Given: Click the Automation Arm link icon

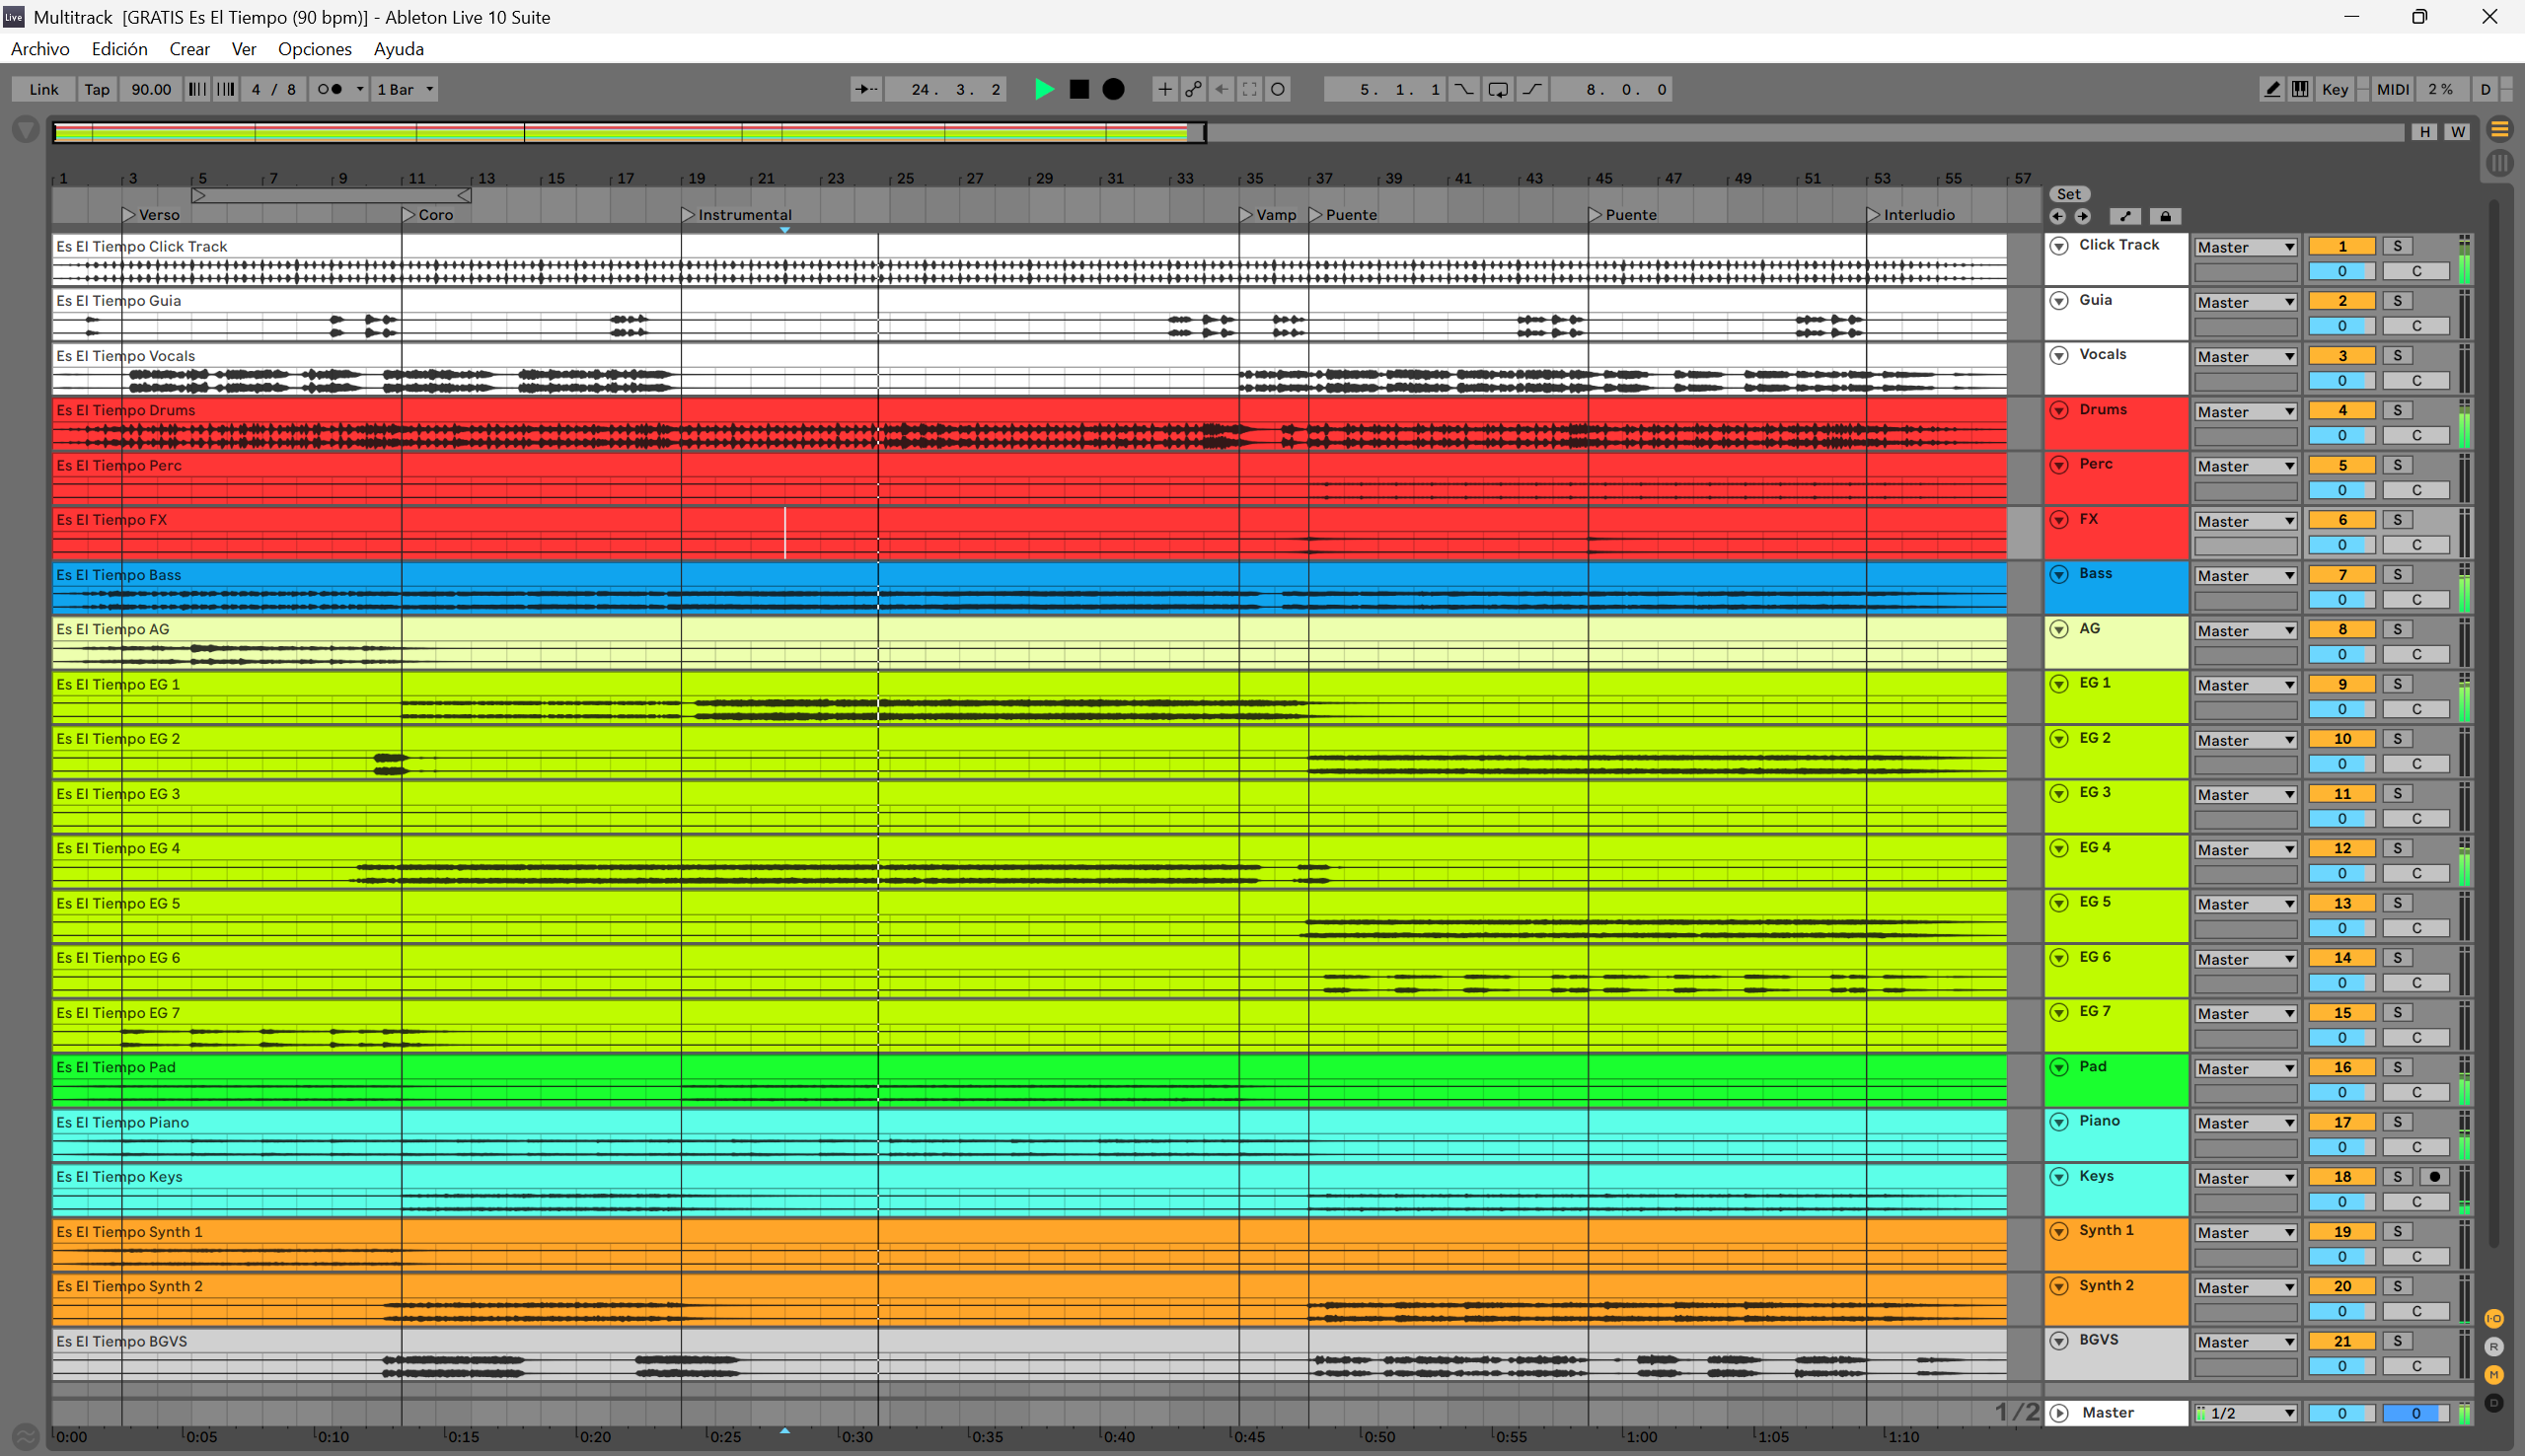Looking at the screenshot, I should [x=1193, y=89].
